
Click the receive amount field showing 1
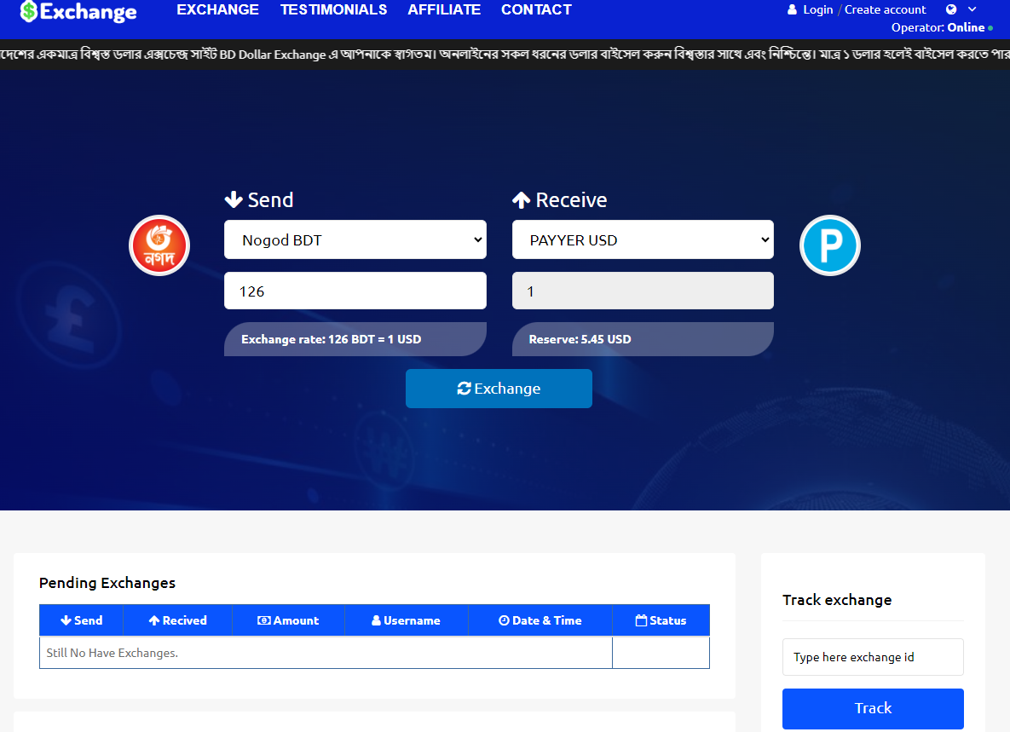point(643,291)
